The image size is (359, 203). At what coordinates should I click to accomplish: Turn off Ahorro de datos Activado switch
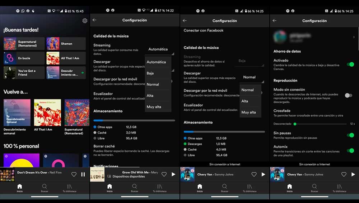click(x=350, y=64)
